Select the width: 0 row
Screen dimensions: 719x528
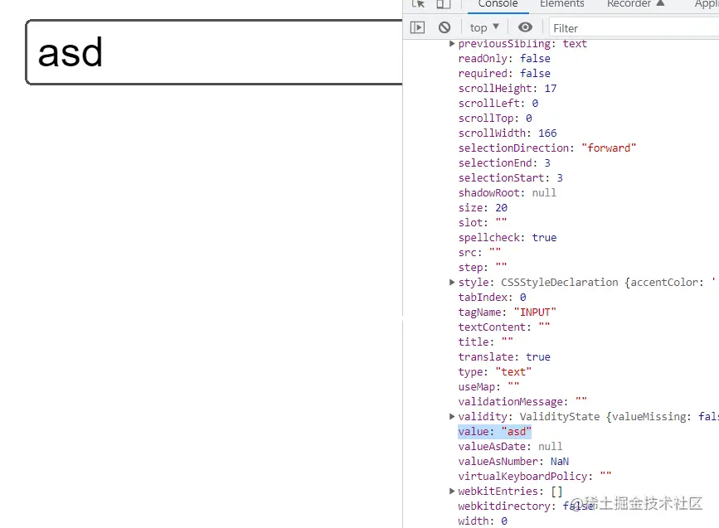483,521
